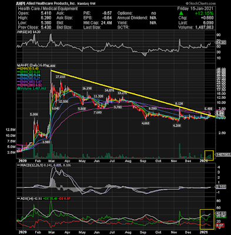The image size is (231, 235).
Task: Click the Nov month label under price chart
Action: (x=173, y=161)
